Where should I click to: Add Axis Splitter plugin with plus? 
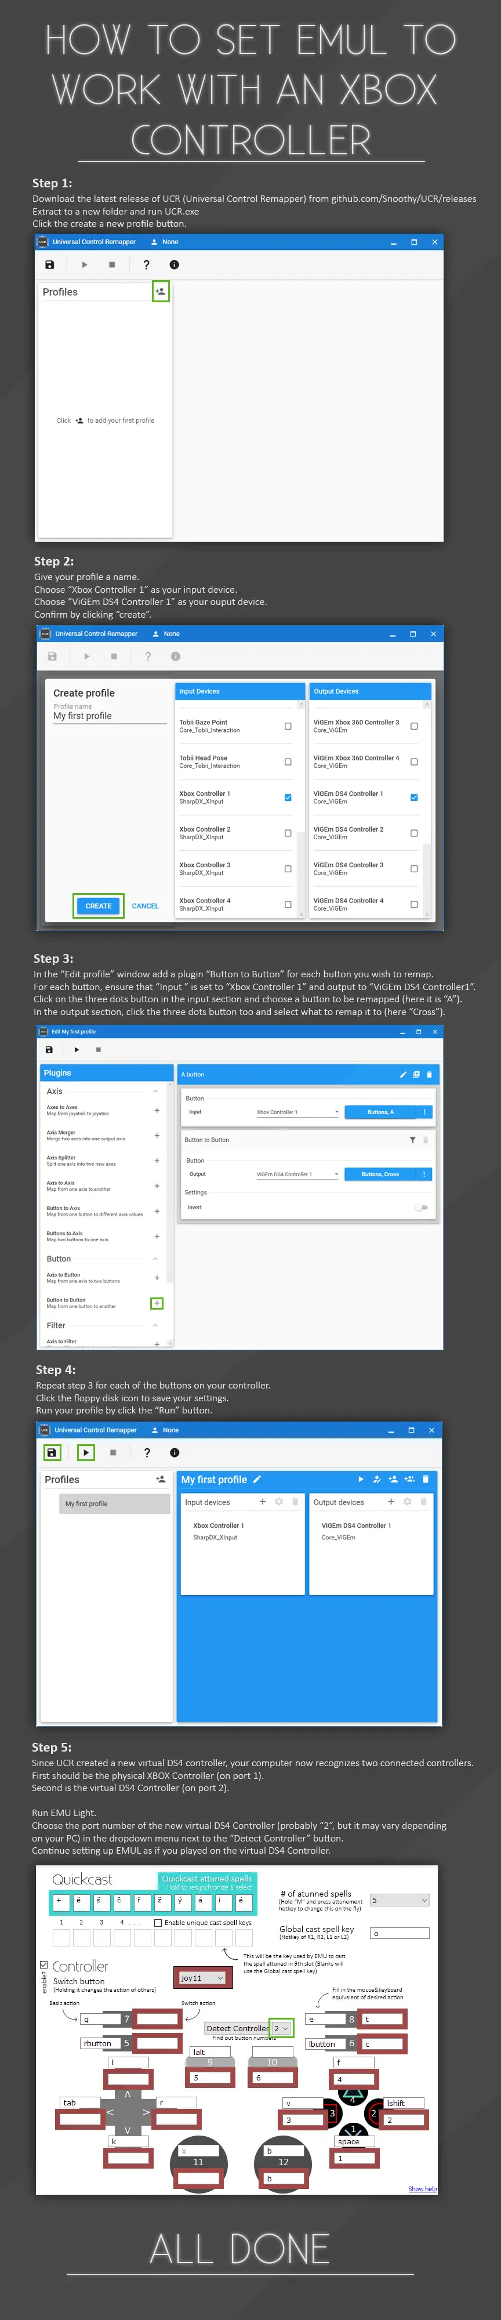click(x=157, y=1161)
